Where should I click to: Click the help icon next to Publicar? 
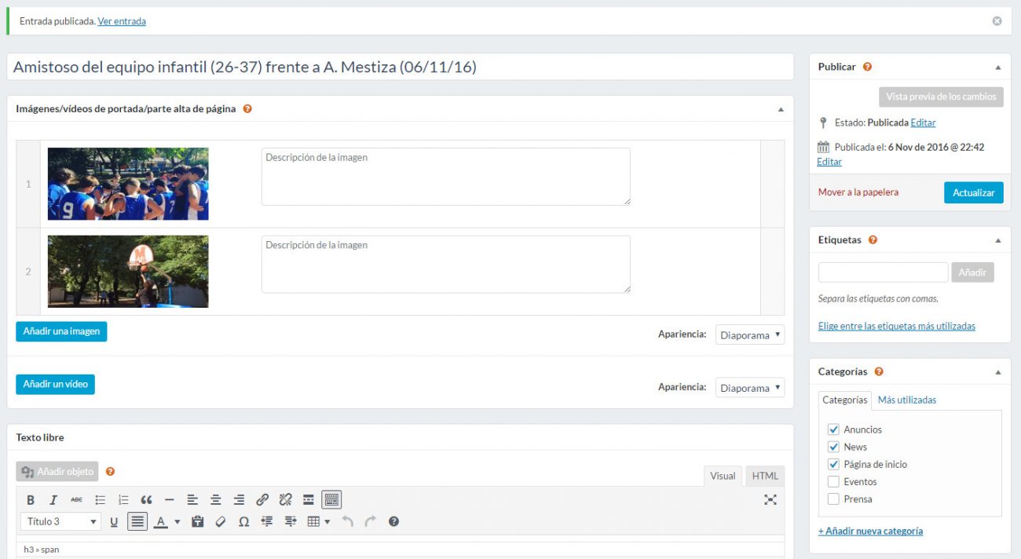tap(867, 67)
